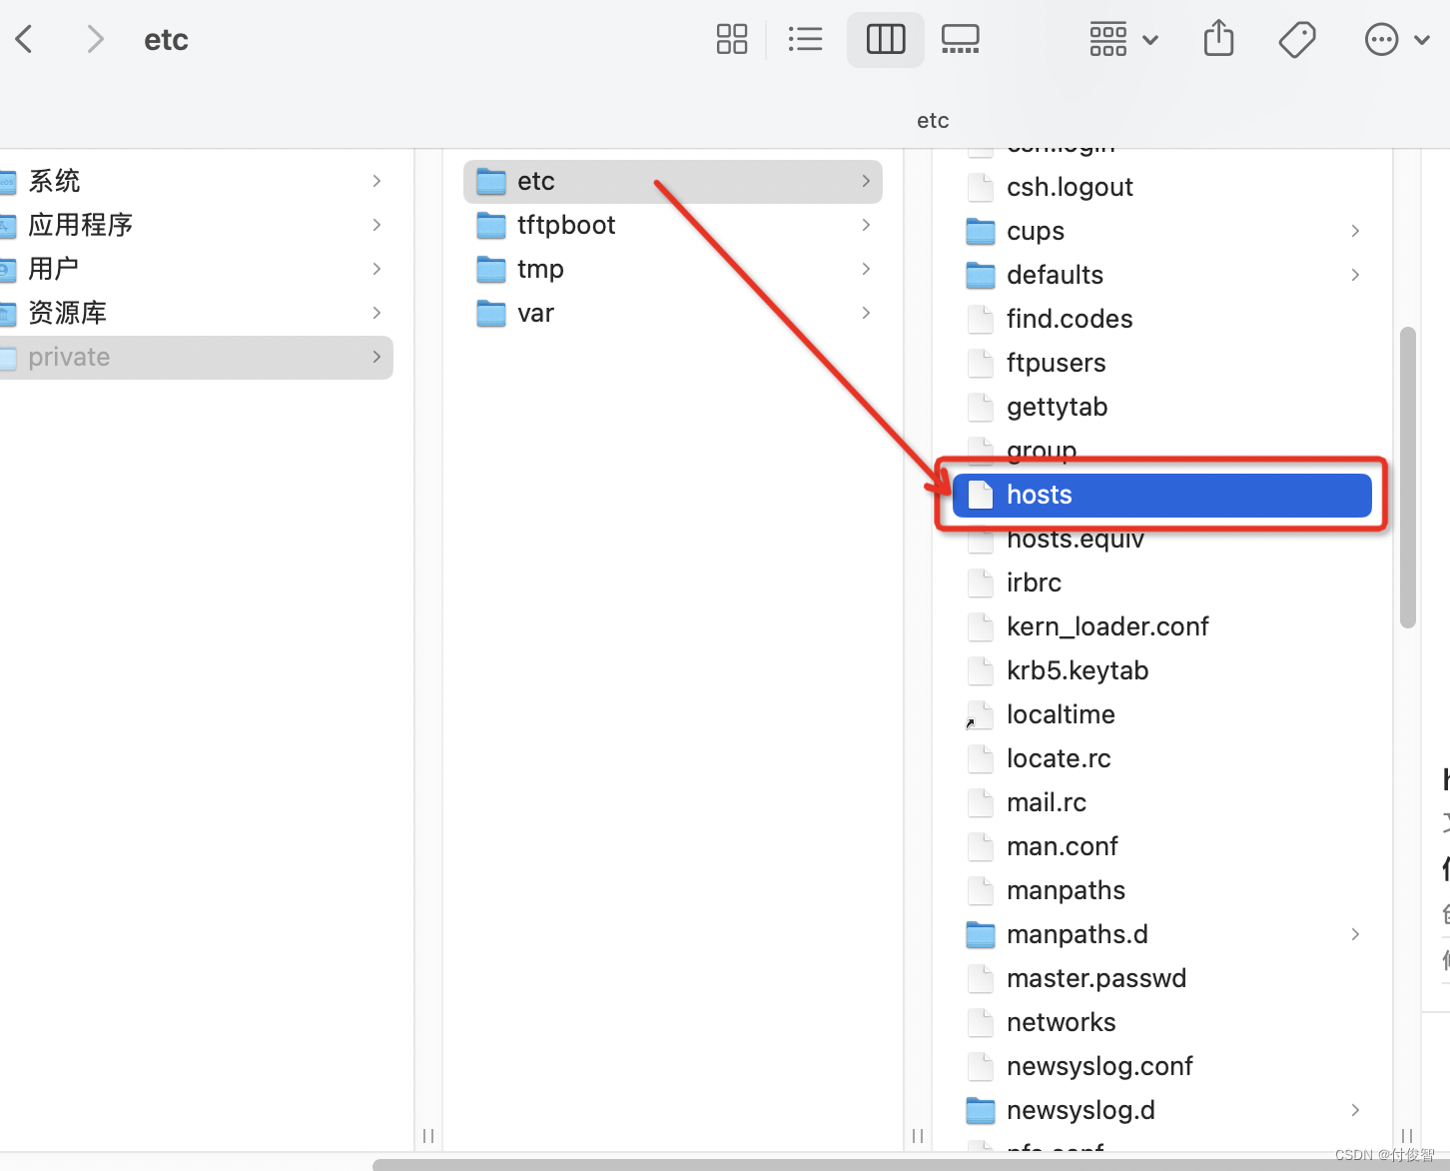Expand chevron next to var
Screen dimensions: 1450x1171
[x=866, y=313]
